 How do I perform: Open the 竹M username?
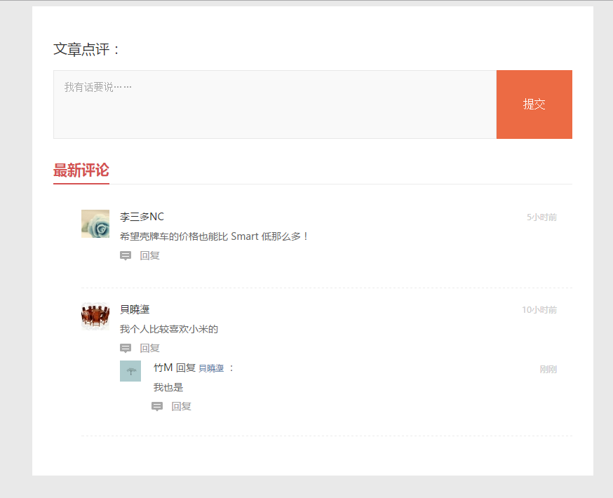163,368
